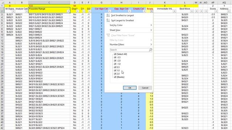Uncheck the -3.5 filter value
The width and height of the screenshot is (232, 130).
tap(115, 57)
